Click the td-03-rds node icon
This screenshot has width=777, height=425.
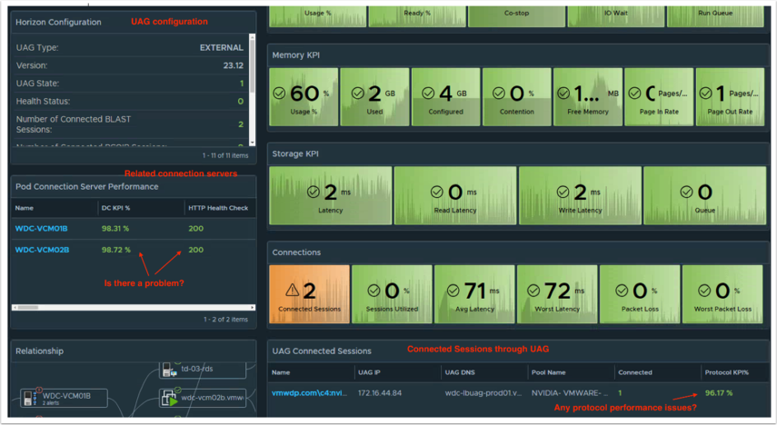point(169,371)
